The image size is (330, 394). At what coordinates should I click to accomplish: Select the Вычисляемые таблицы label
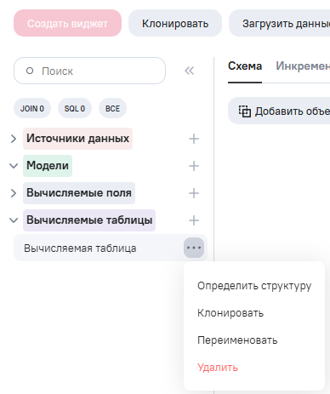coord(89,220)
